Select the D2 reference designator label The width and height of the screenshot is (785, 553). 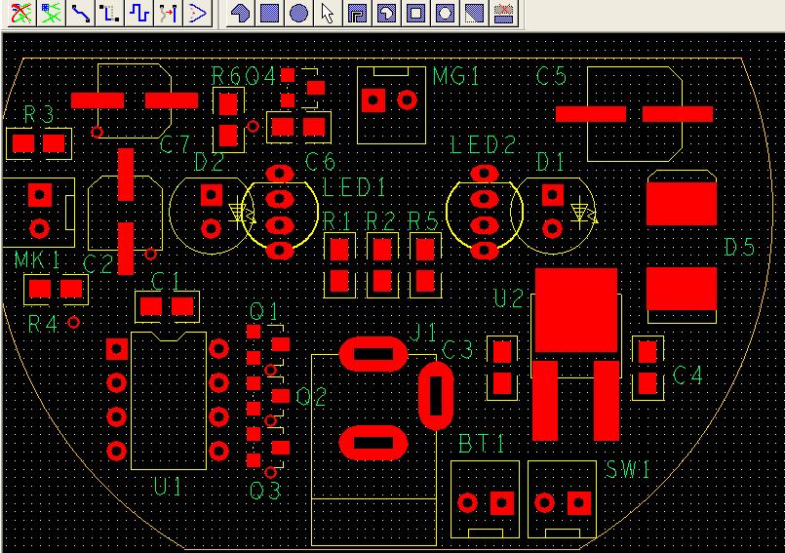209,162
